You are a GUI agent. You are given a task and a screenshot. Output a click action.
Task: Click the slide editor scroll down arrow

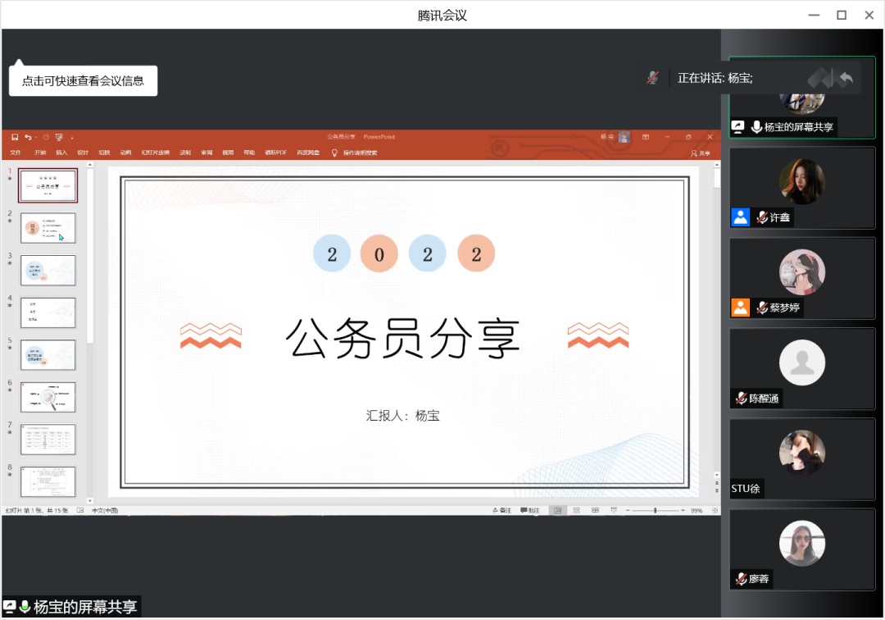coord(717,475)
